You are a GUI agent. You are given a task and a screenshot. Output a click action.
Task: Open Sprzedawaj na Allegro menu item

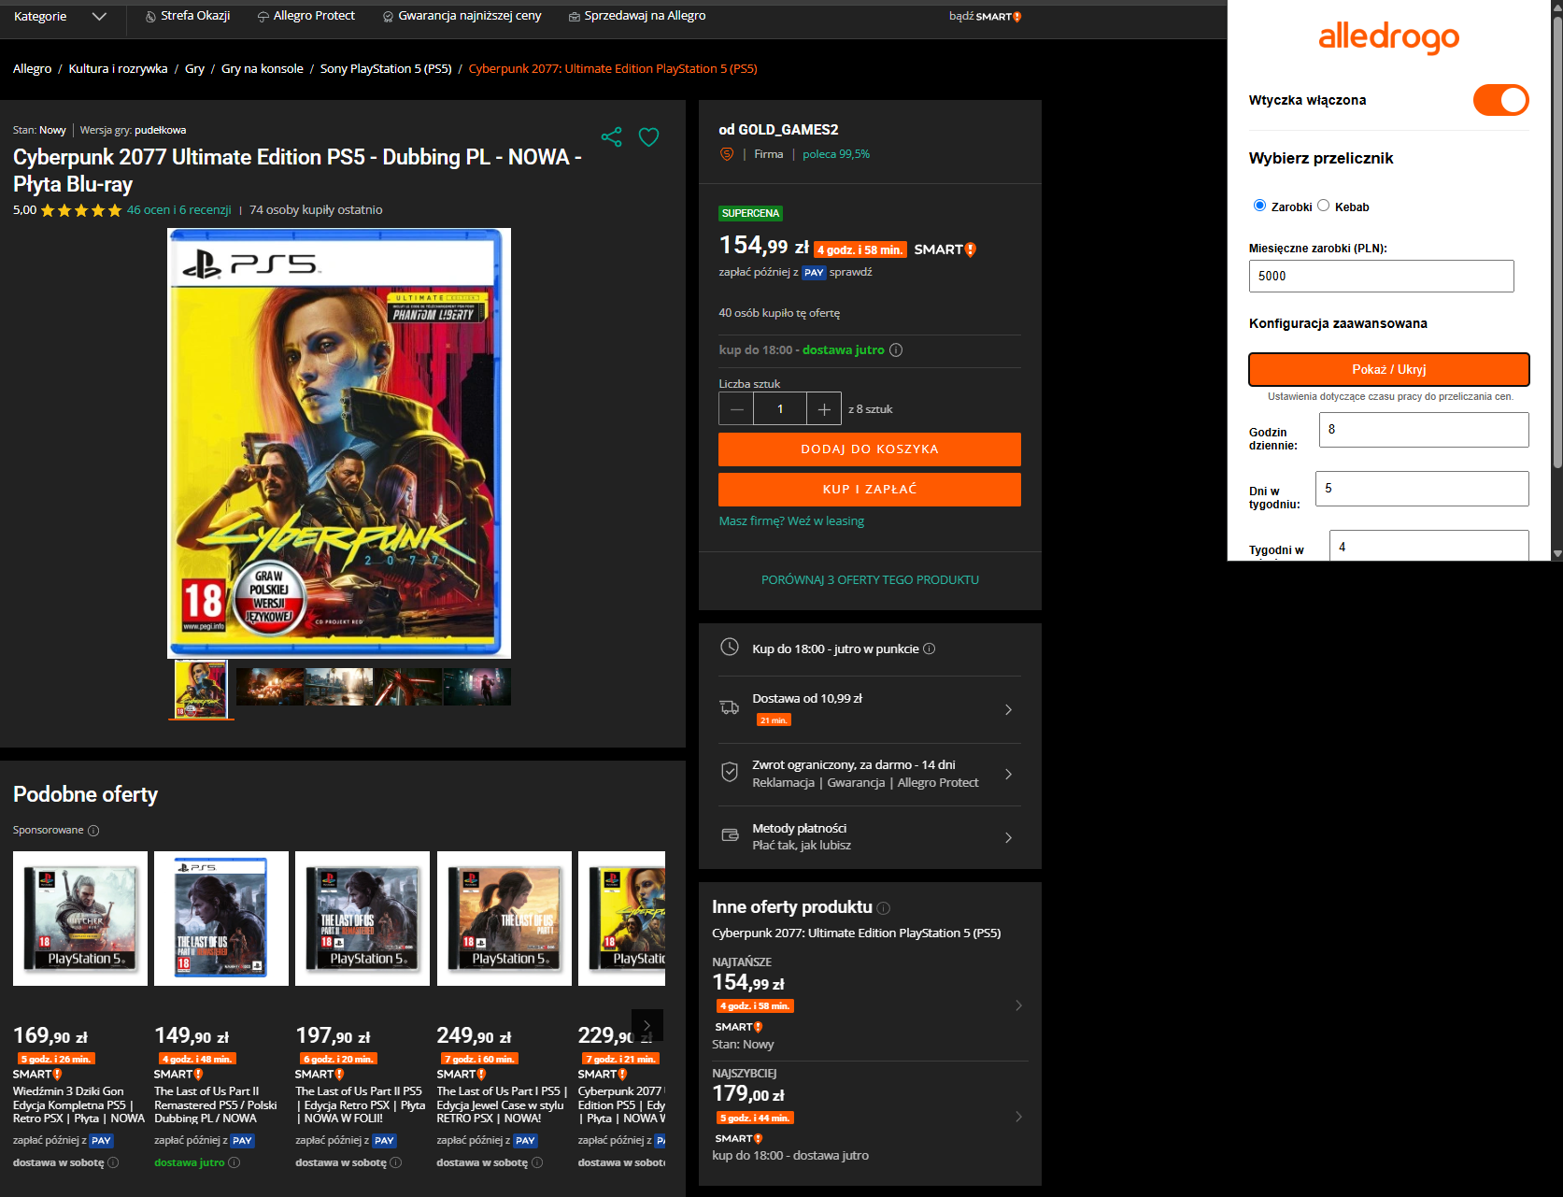pos(637,16)
